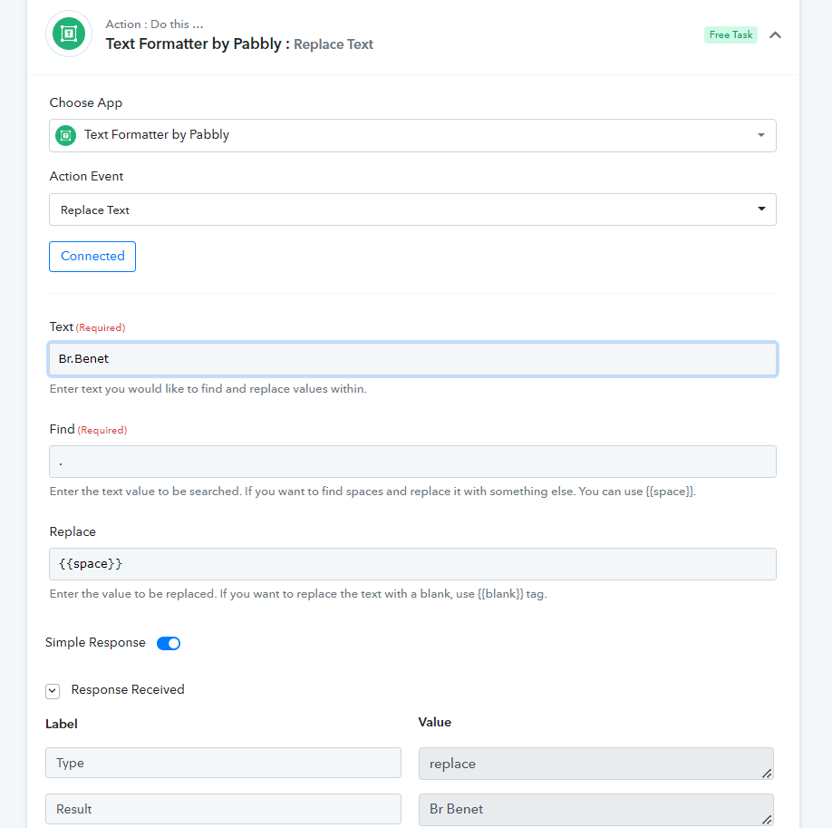
Task: Collapse the Response Received section
Action: tap(53, 691)
